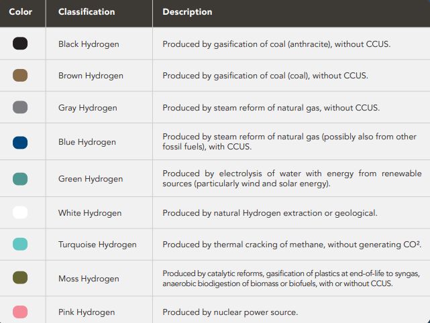Screen dimensions: 430x323
Task: Click the "Description" column header
Action: click(x=187, y=12)
